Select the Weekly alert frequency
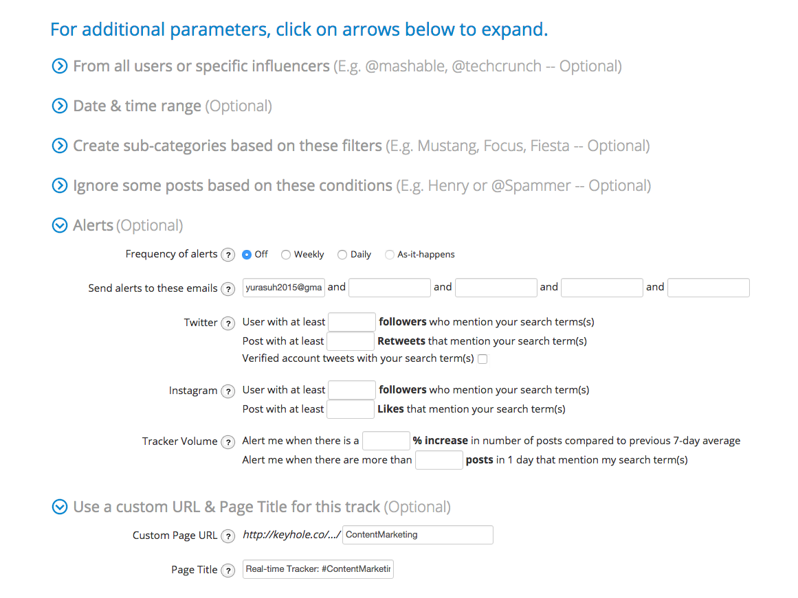The height and width of the screenshot is (598, 798). tap(286, 255)
